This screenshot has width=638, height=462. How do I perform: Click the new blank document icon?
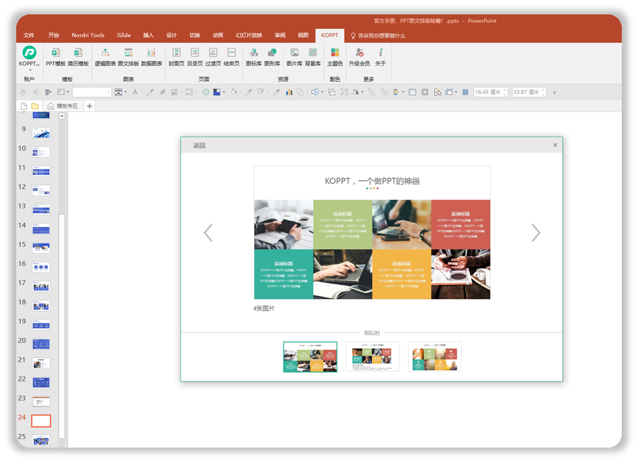(x=23, y=106)
